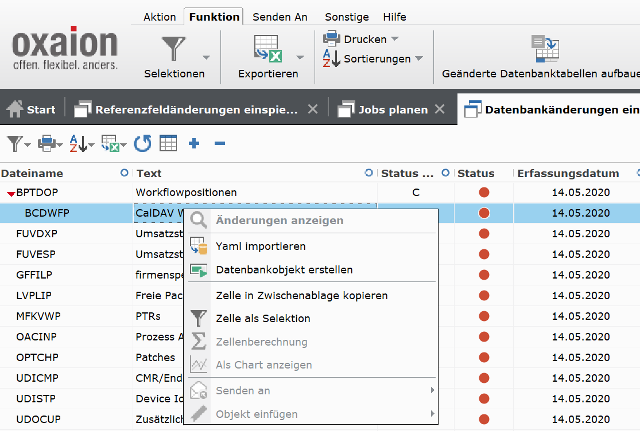Click the table layout icon in the toolbar
The image size is (640, 431).
point(168,143)
